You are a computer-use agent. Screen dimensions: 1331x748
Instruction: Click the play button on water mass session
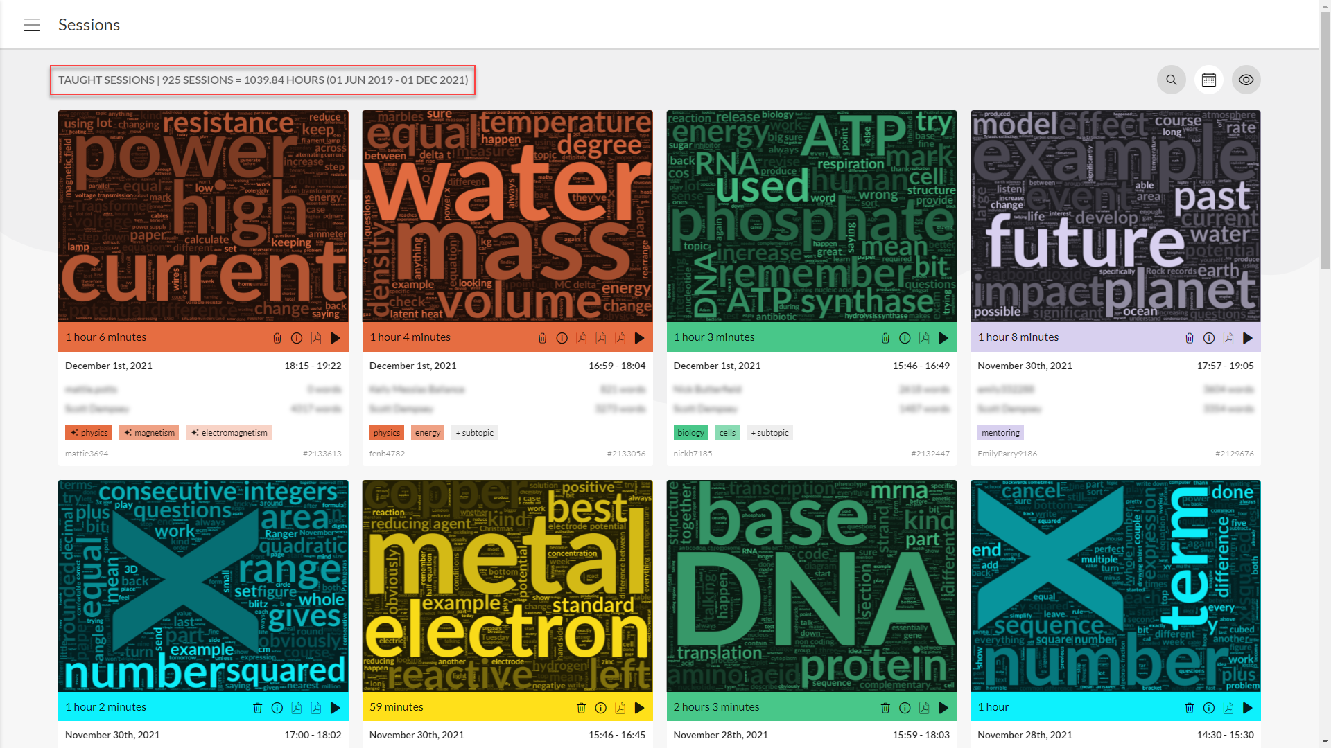click(640, 338)
